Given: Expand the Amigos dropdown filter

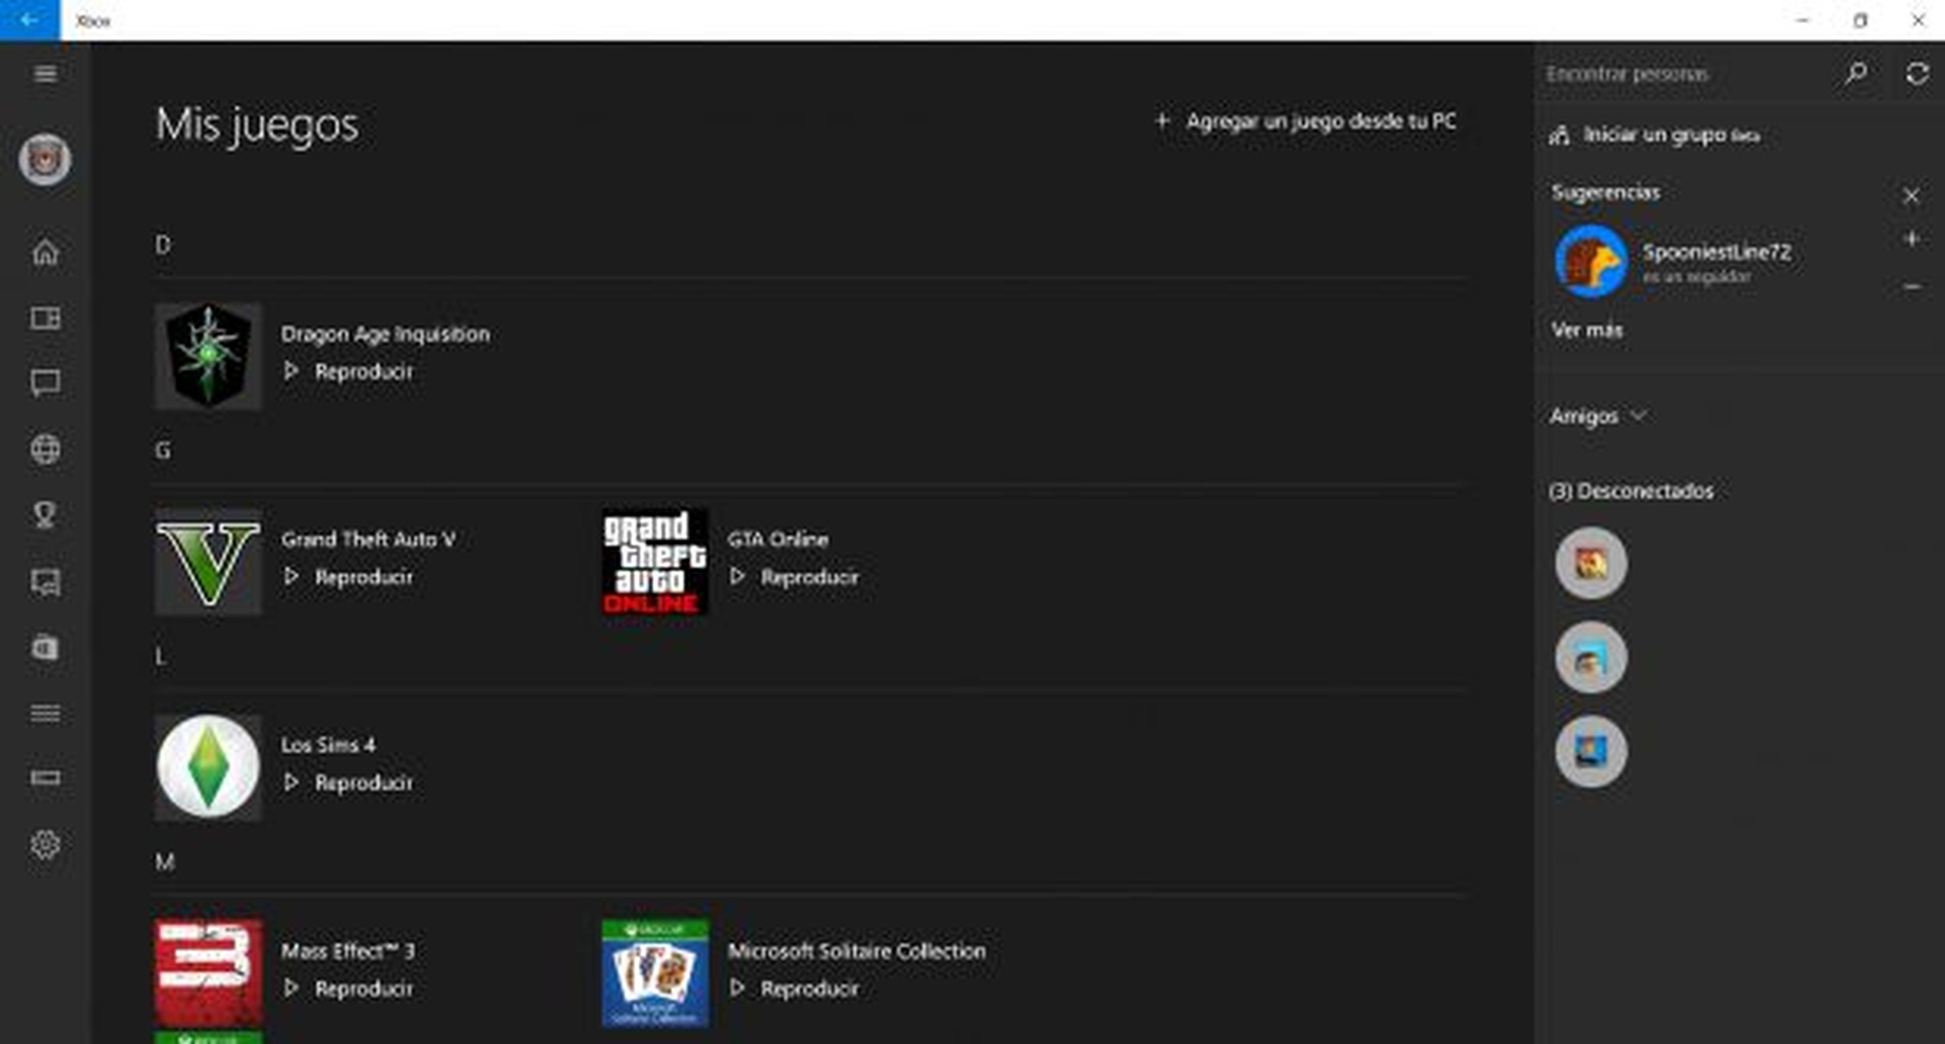Looking at the screenshot, I should point(1598,416).
